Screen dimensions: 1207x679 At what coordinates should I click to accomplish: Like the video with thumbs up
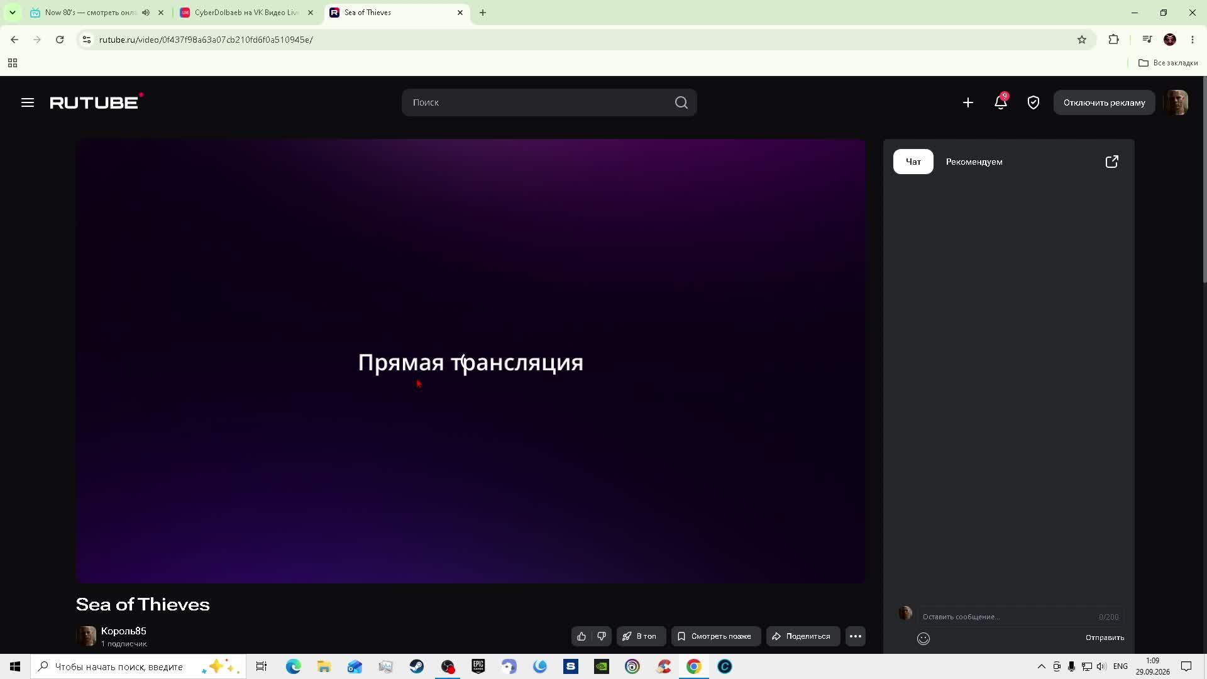pos(581,636)
